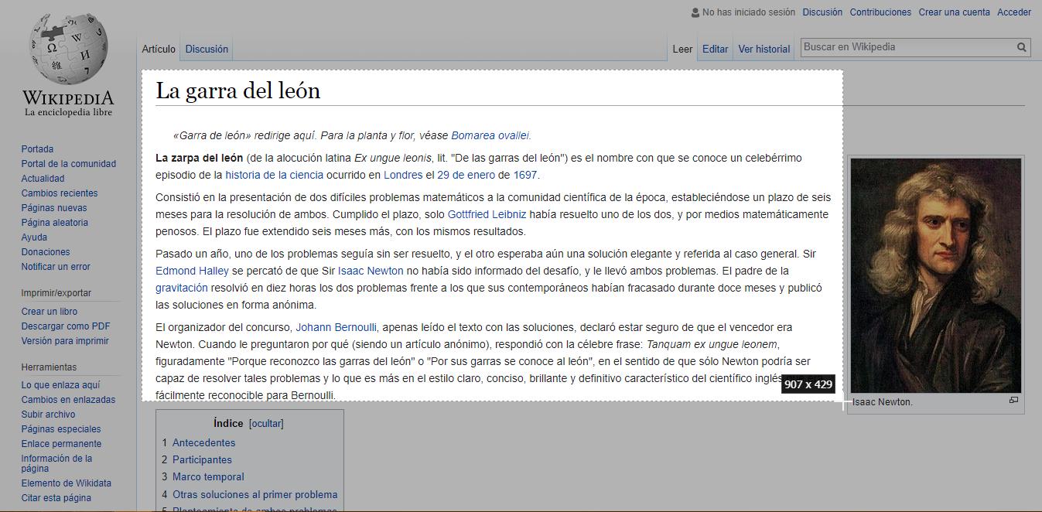Follow the Londres link

point(403,175)
